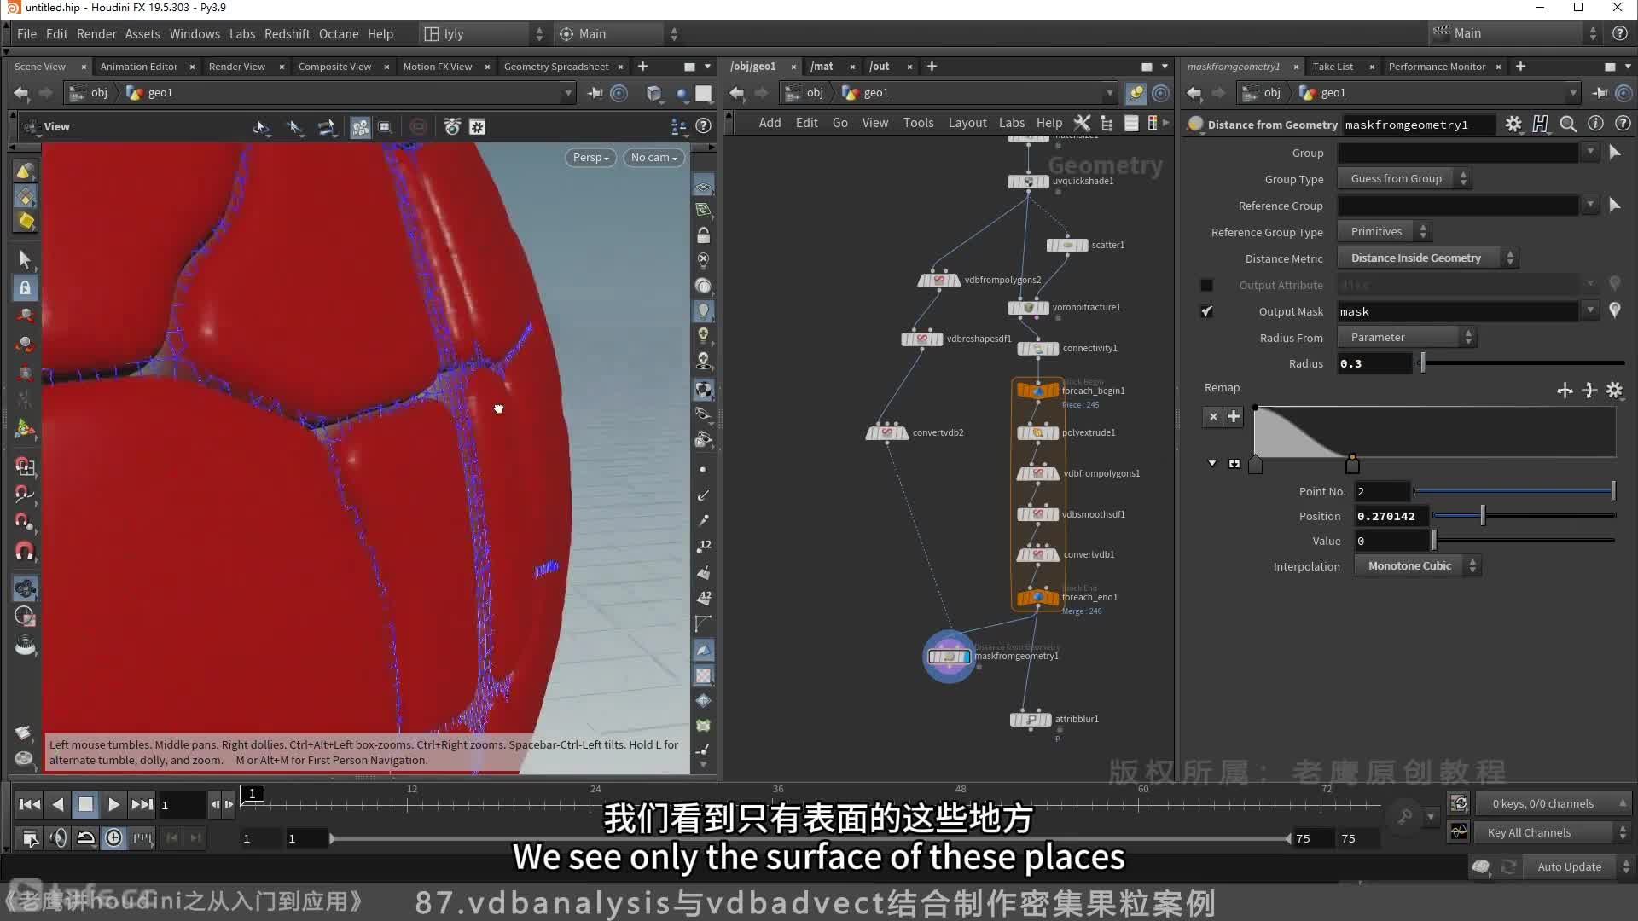
Task: Click the second ramp point marker
Action: click(1352, 465)
